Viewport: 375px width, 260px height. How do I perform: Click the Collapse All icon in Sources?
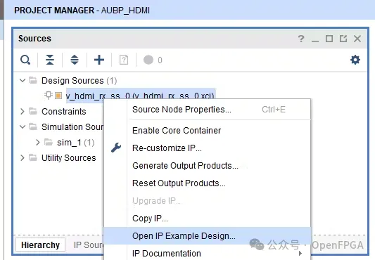point(50,60)
